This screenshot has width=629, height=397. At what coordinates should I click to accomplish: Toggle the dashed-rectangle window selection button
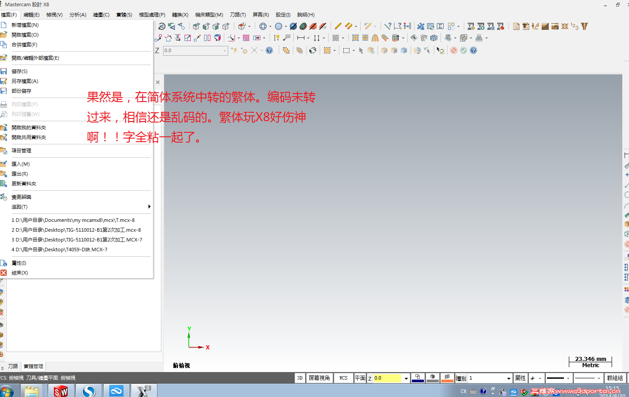[x=346, y=50]
